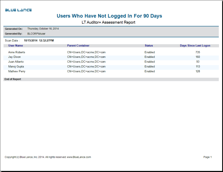Screen dimensions: 223x172
Task: Click the Page 1 indicator
Action: [207, 157]
